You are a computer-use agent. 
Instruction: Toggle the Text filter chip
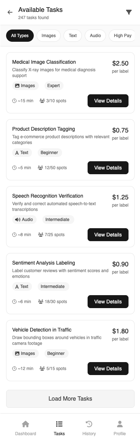[x=73, y=36]
